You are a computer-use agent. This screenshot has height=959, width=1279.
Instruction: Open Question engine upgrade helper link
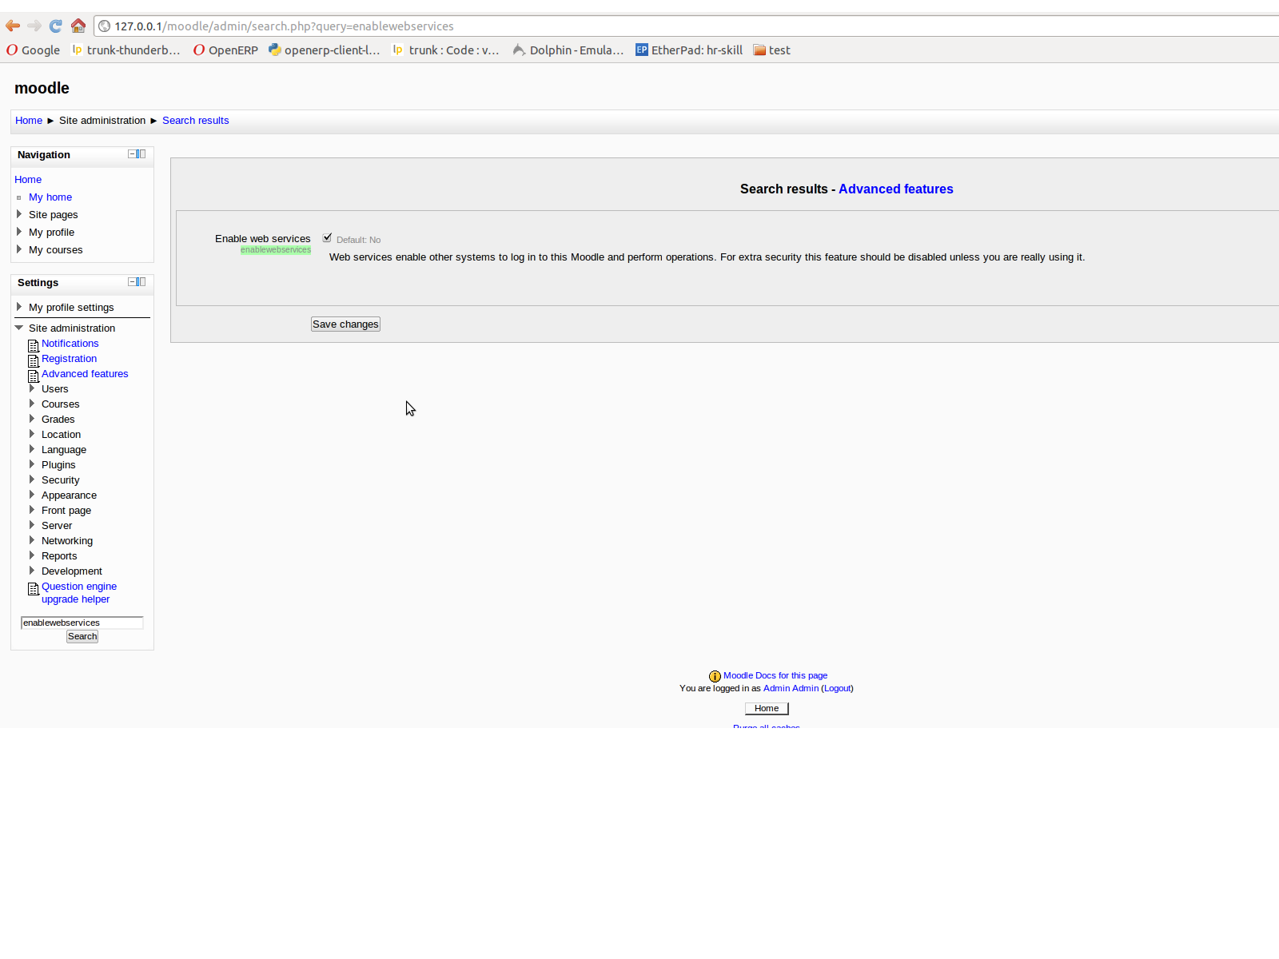point(79,593)
